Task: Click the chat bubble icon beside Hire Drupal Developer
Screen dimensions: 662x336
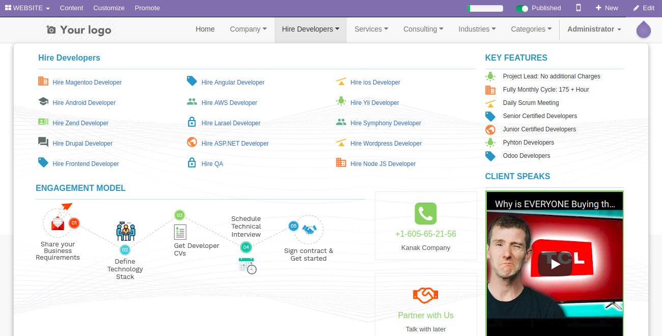Action: pyautogui.click(x=43, y=142)
